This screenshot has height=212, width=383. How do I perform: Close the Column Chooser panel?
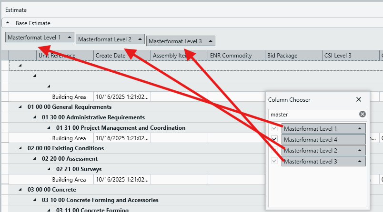coord(359,100)
